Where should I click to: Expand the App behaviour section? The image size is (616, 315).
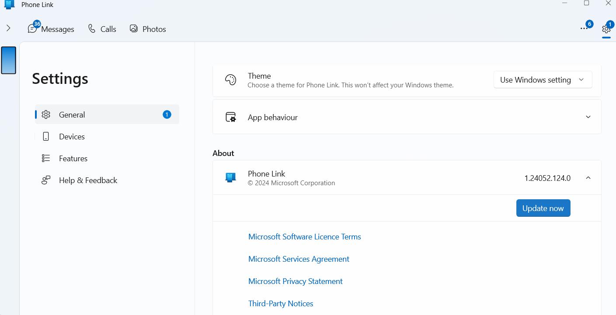588,117
